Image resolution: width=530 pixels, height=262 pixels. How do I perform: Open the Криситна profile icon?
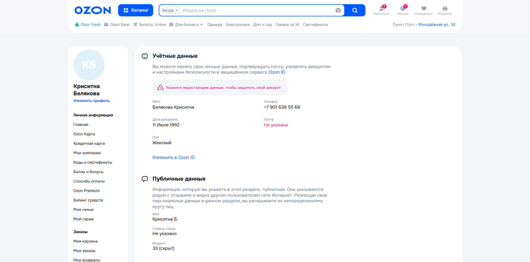(x=381, y=10)
